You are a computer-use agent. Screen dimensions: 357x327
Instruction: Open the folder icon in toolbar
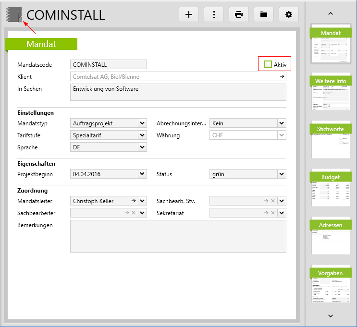point(264,14)
